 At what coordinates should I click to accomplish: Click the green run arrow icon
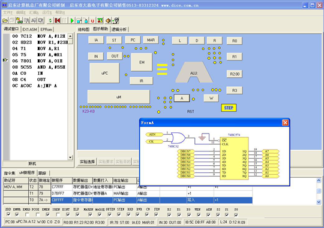[x=72, y=20]
